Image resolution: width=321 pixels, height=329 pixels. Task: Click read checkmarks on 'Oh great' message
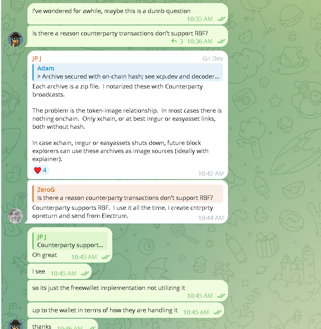click(105, 257)
